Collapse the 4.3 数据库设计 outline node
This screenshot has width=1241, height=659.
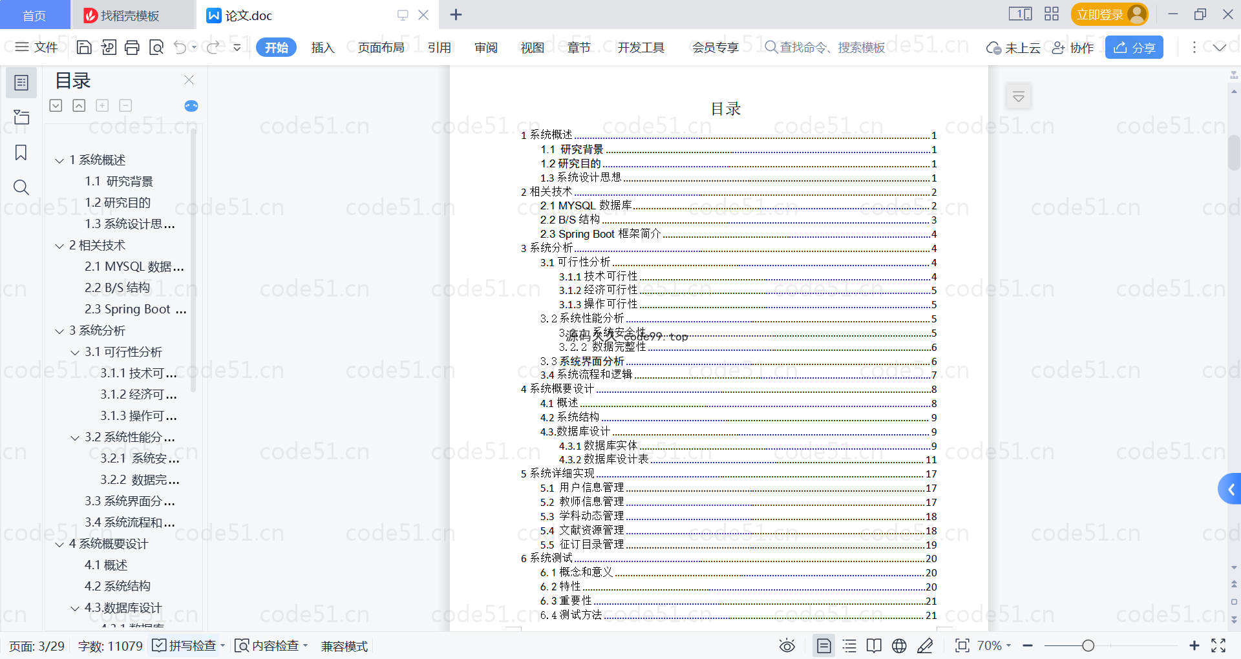75,609
